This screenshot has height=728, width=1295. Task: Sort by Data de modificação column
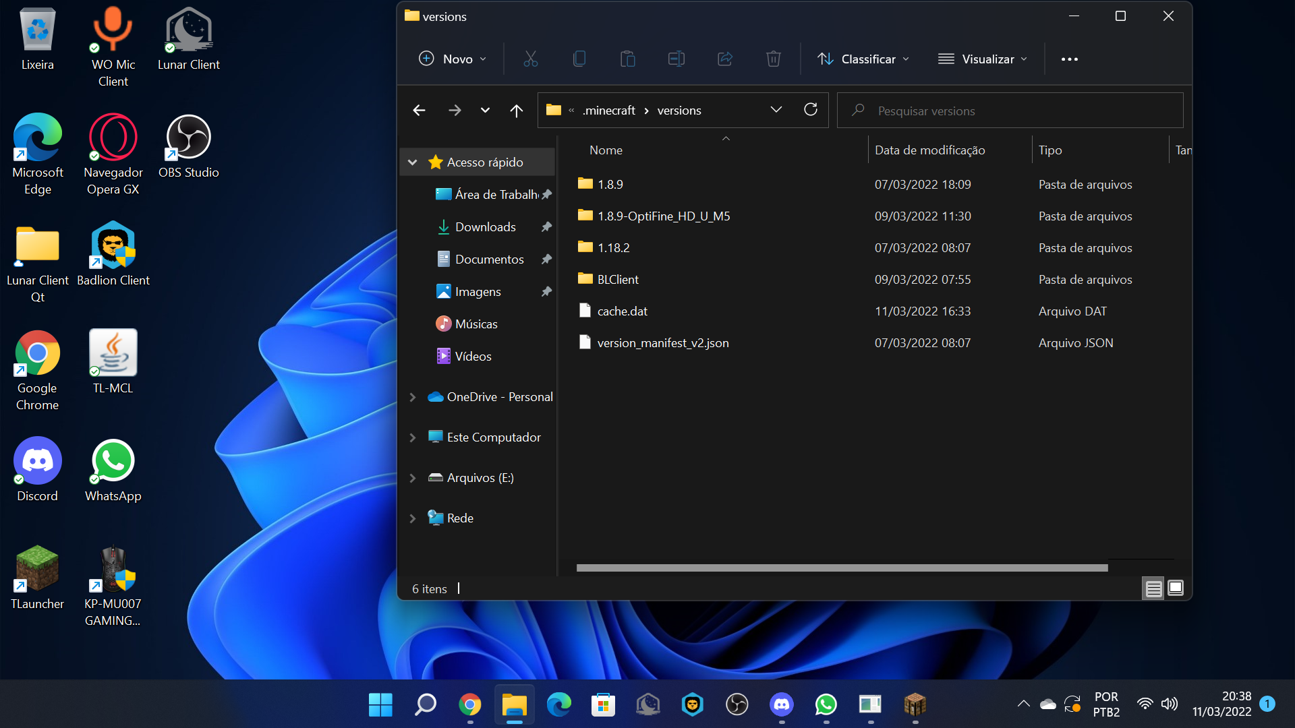(x=949, y=150)
